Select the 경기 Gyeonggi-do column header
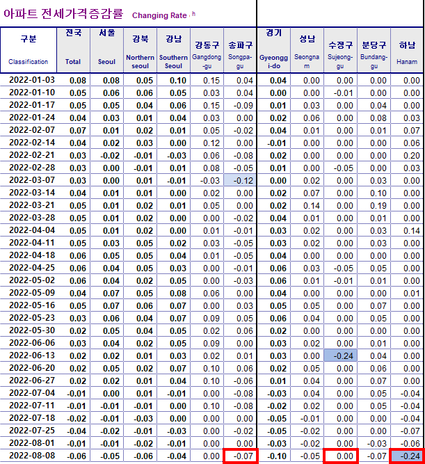425x464 pixels. pyautogui.click(x=274, y=50)
